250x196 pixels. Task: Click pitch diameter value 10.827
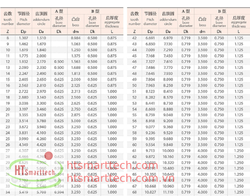pyautogui.click(x=150, y=192)
